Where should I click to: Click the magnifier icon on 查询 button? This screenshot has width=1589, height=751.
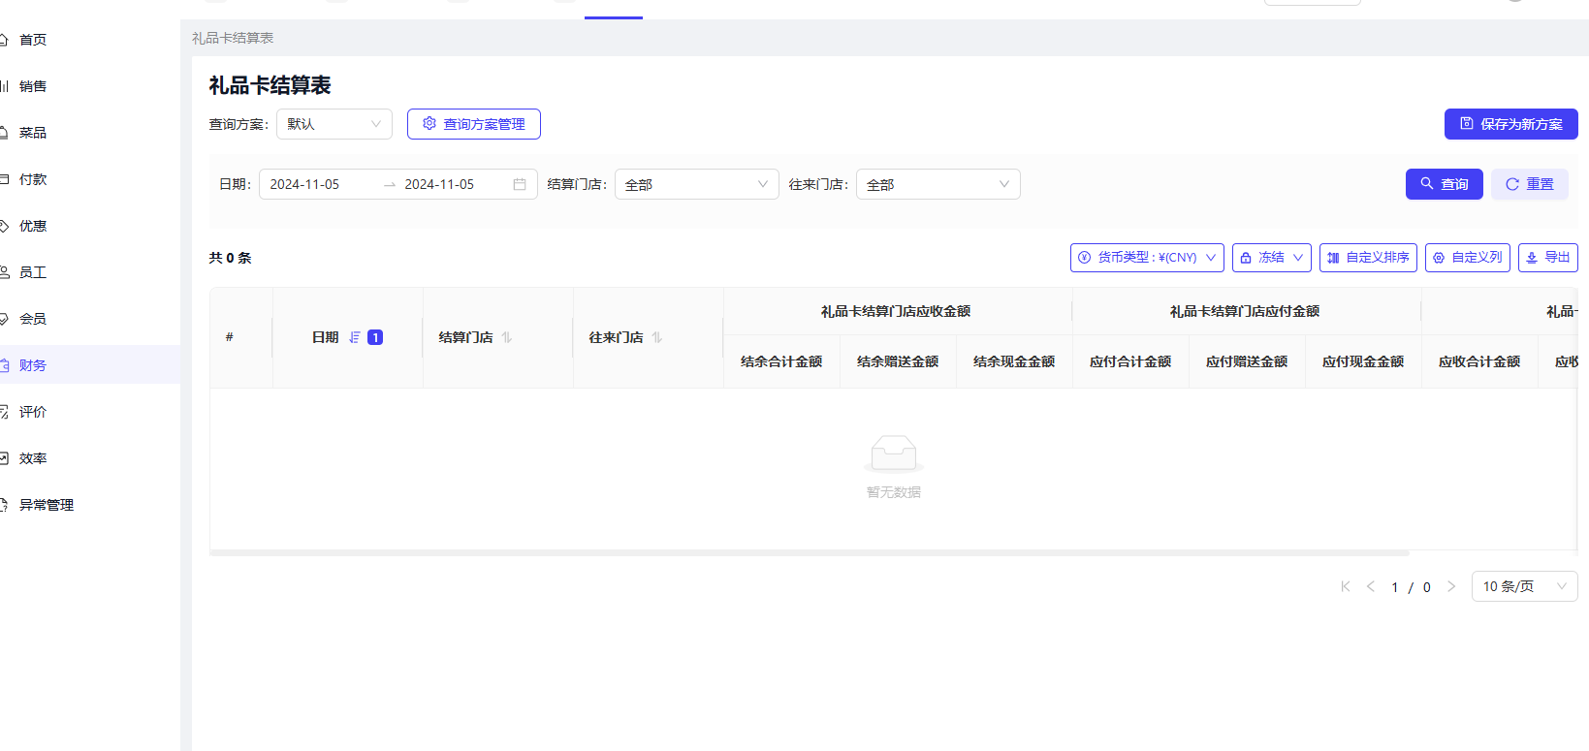tap(1427, 183)
